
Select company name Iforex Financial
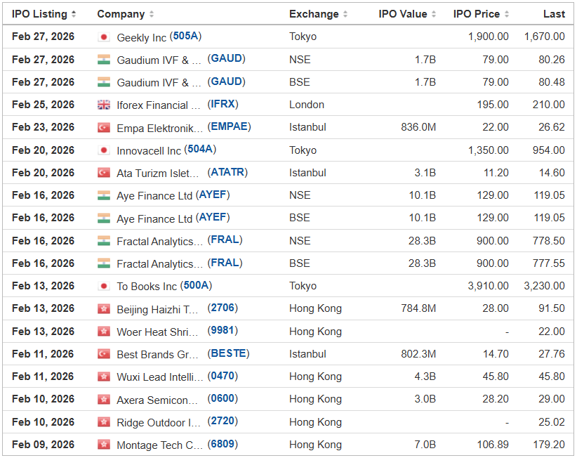click(159, 105)
